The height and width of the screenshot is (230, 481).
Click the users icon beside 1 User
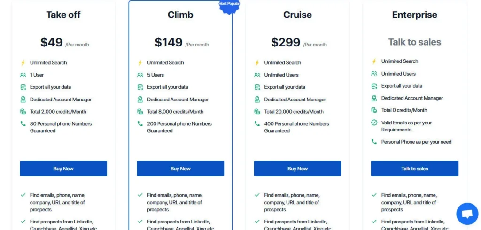(23, 75)
